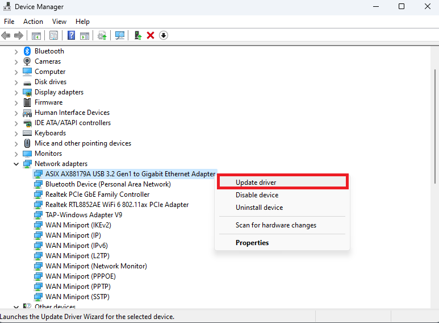Click the toolbar Properties sheet icon
The image size is (439, 323).
(53, 36)
